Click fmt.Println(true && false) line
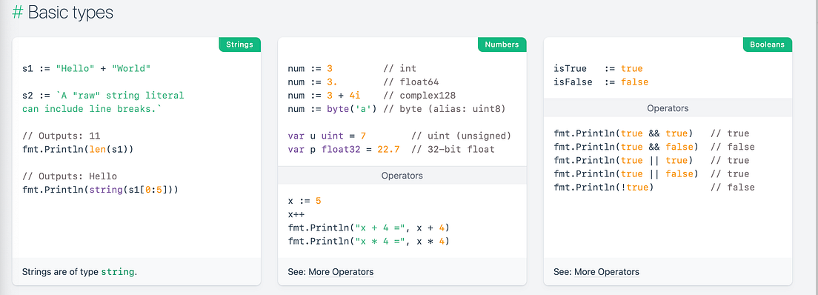The width and height of the screenshot is (818, 295). point(654,147)
